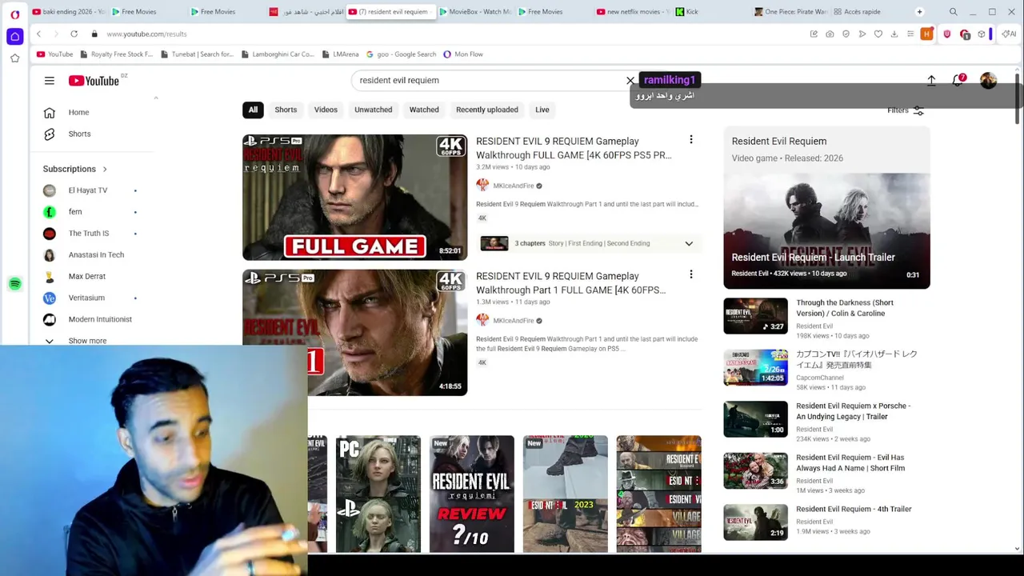Search tabs with magnifier icon

click(x=954, y=12)
